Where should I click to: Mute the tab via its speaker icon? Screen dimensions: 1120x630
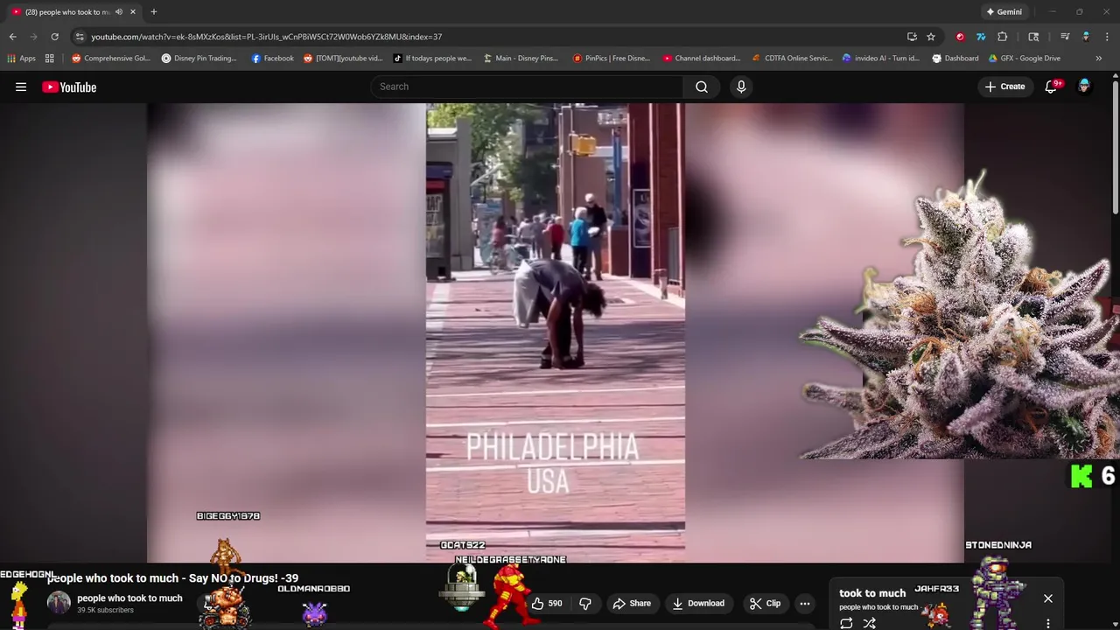point(119,12)
